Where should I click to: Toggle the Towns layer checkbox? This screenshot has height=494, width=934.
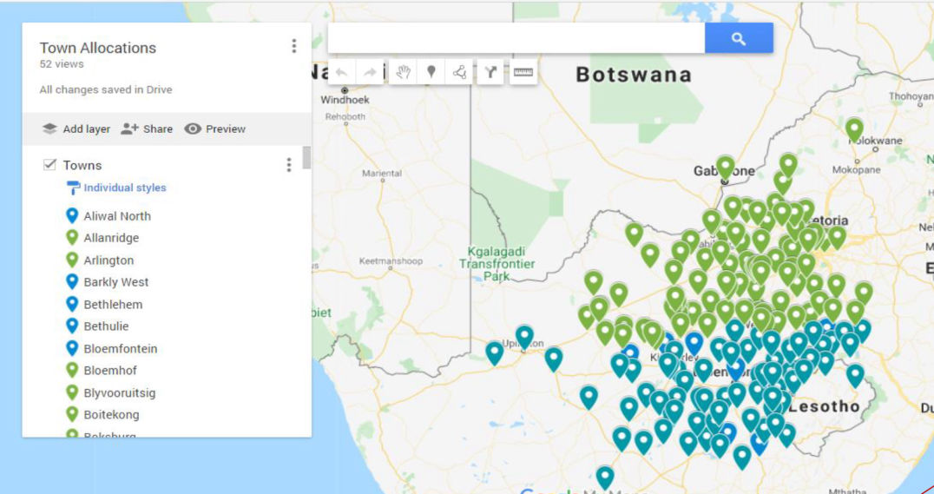pos(50,165)
